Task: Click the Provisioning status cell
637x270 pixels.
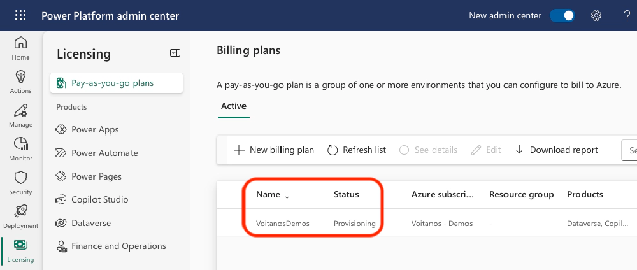Action: (355, 224)
